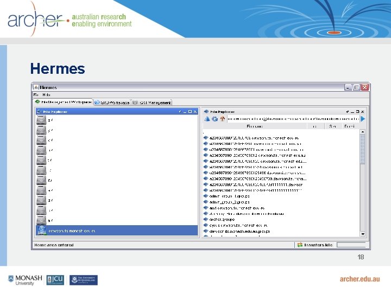Click the topmost drive icon in left File Explorer

[41, 120]
